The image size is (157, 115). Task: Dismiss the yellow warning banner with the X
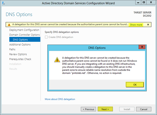pos(148,25)
